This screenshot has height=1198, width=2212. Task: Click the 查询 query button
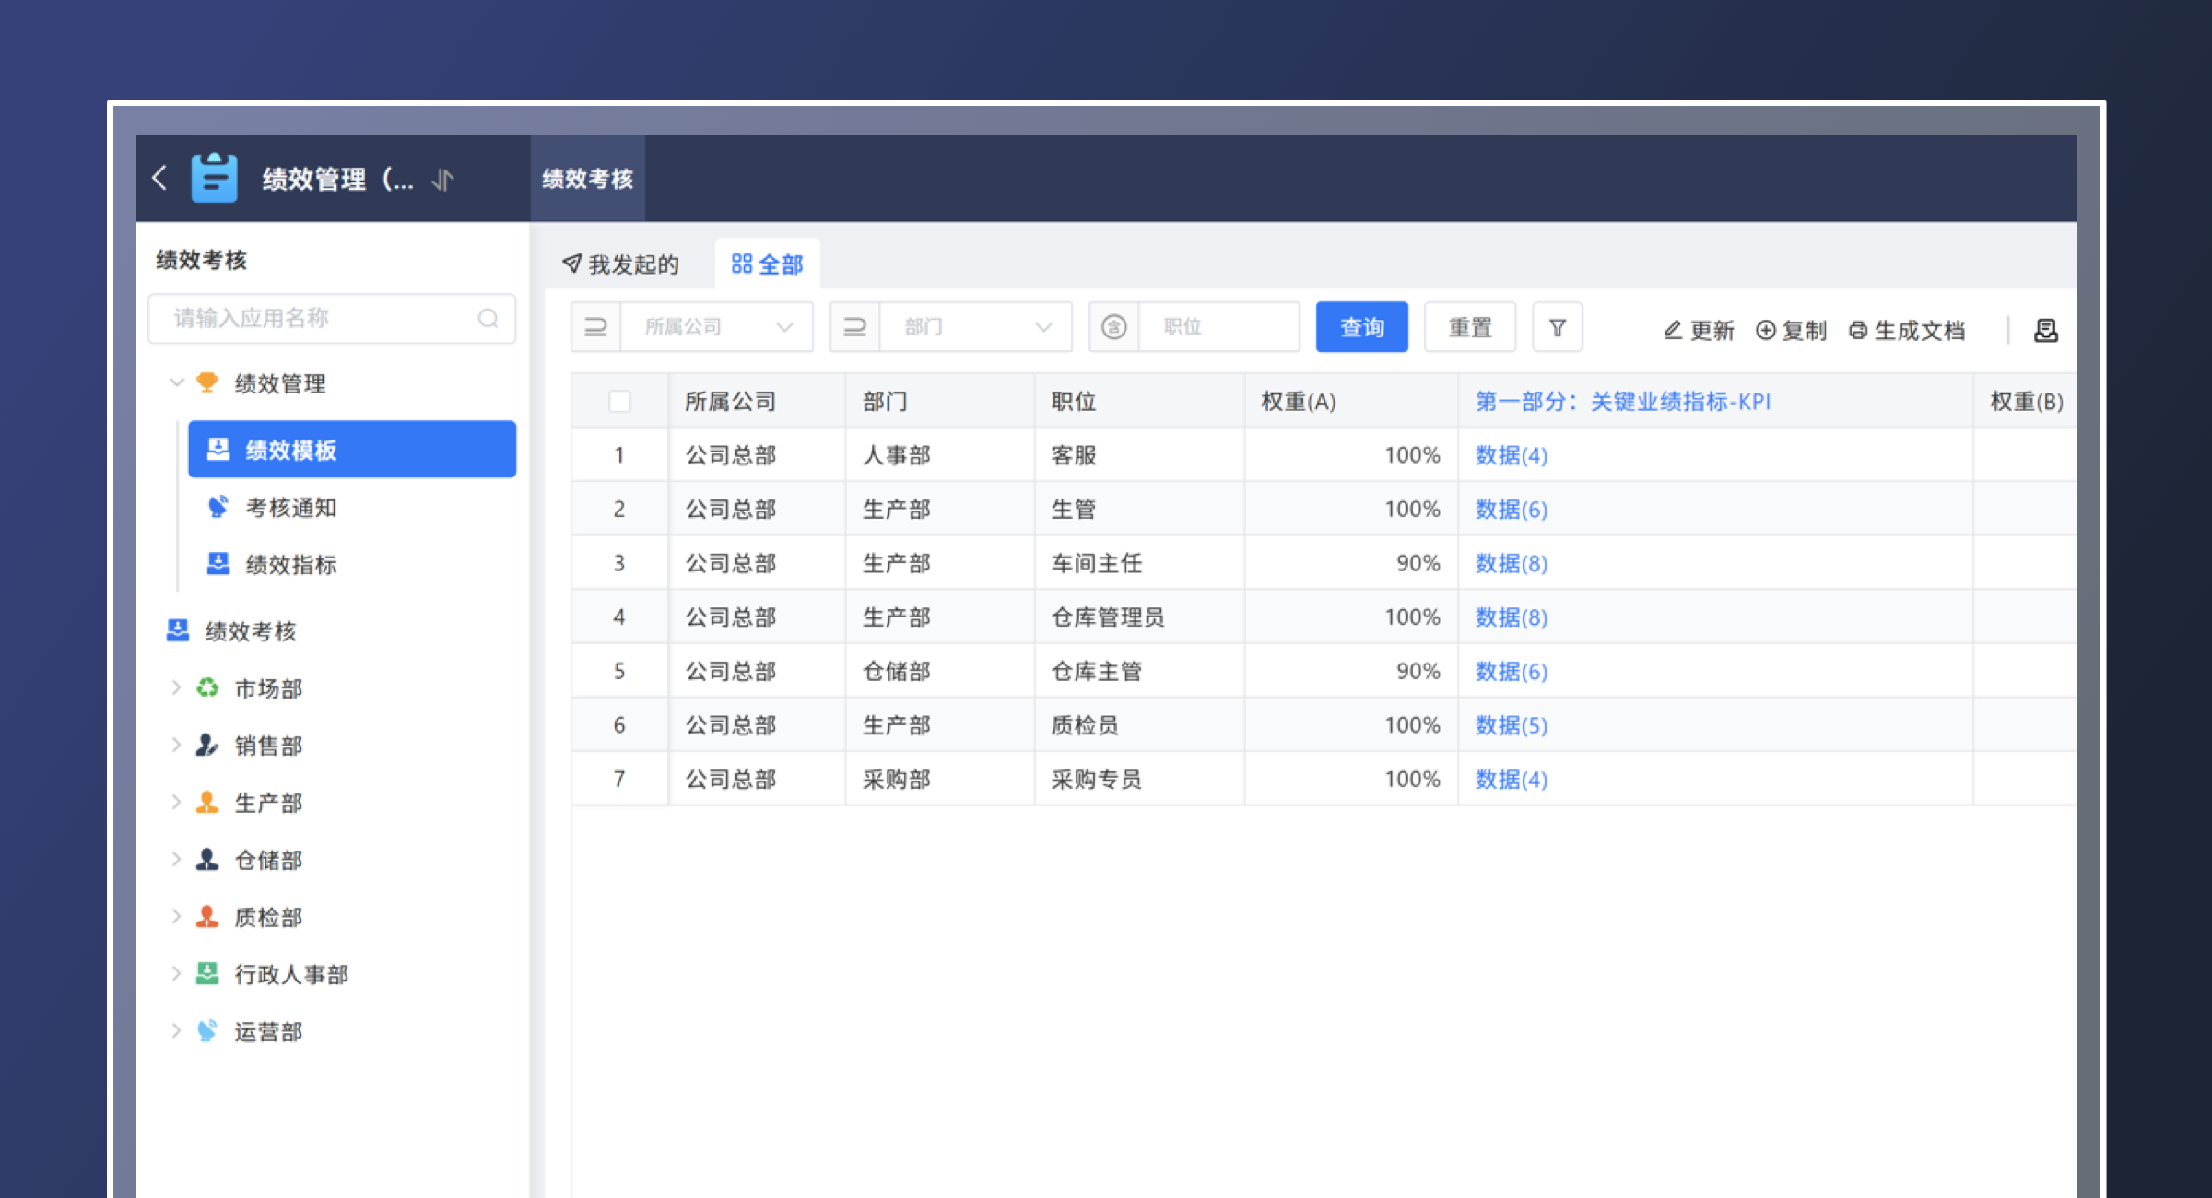coord(1361,326)
